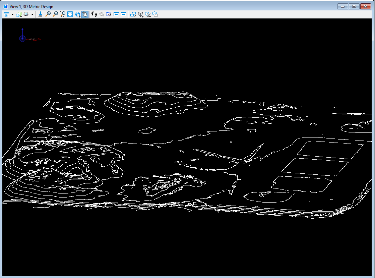Click the blue axis triad in viewport
The width and height of the screenshot is (375, 278).
coord(22,39)
